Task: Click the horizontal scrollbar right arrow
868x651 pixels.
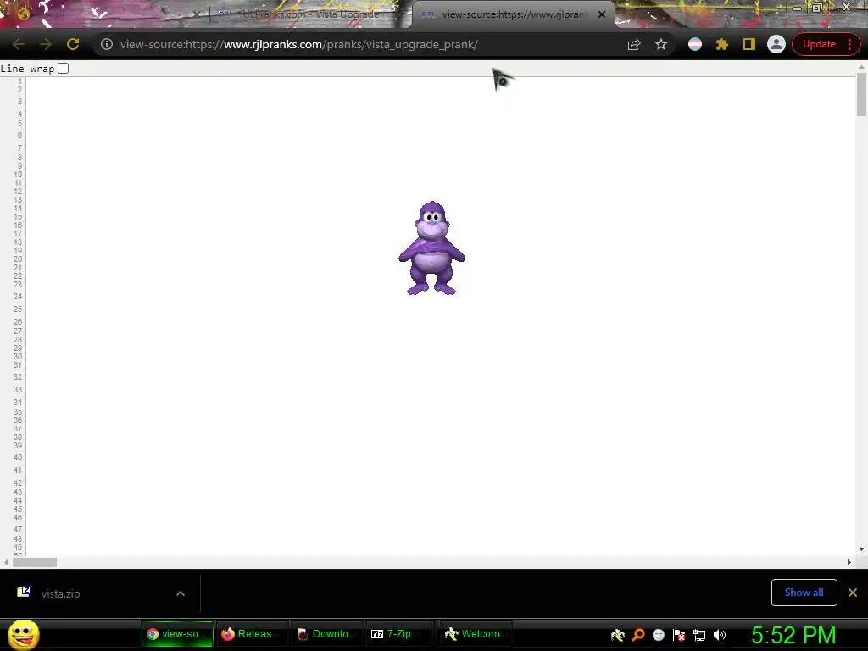Action: click(849, 563)
